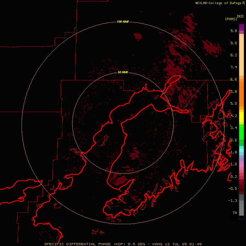Click the 50 NMI range ring label
Image resolution: width=246 pixels, height=246 pixels.
[x=123, y=72]
